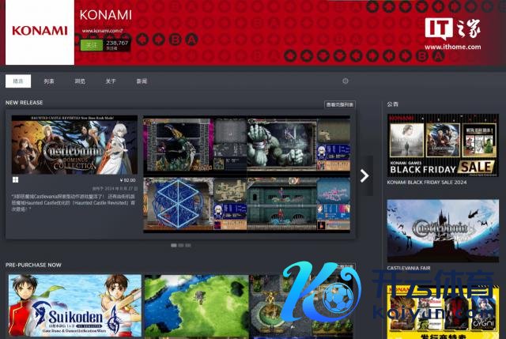This screenshot has width=506, height=339.
Task: Open the 浏览 (Browse) tab
Action: [80, 81]
